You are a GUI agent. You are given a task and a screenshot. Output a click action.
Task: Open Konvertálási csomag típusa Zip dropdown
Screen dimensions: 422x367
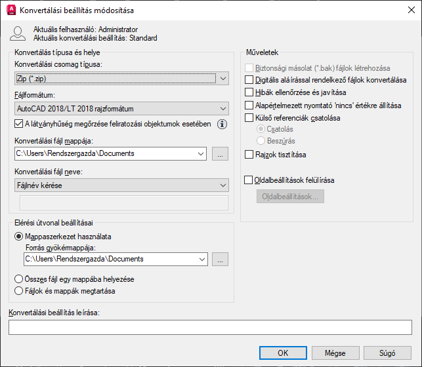pos(121,79)
